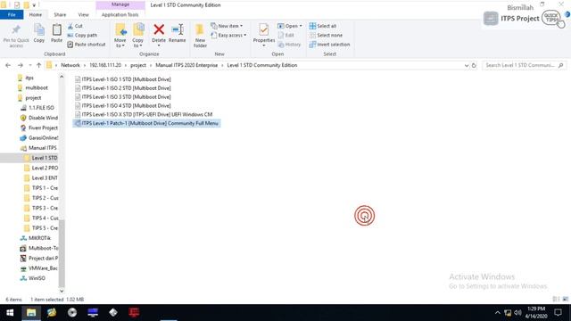Click the navigation pane scroll down arrow
The height and width of the screenshot is (321, 571).
(62, 291)
